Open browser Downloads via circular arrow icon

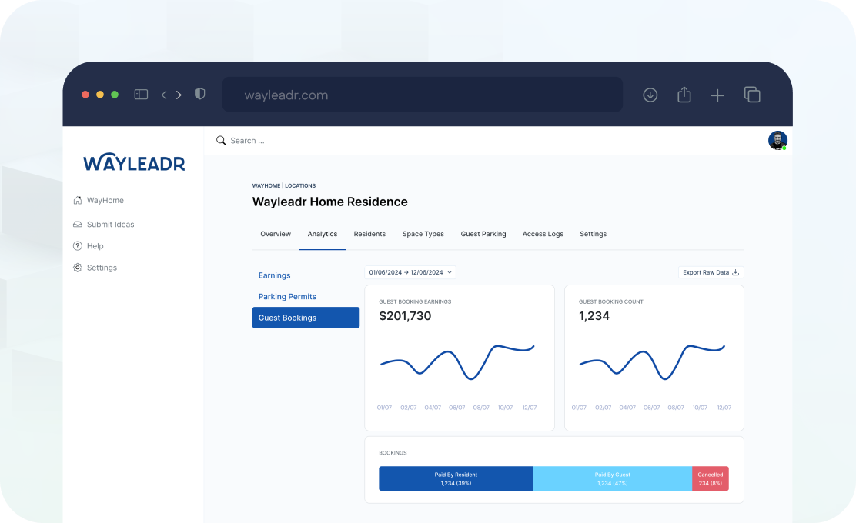(x=650, y=95)
